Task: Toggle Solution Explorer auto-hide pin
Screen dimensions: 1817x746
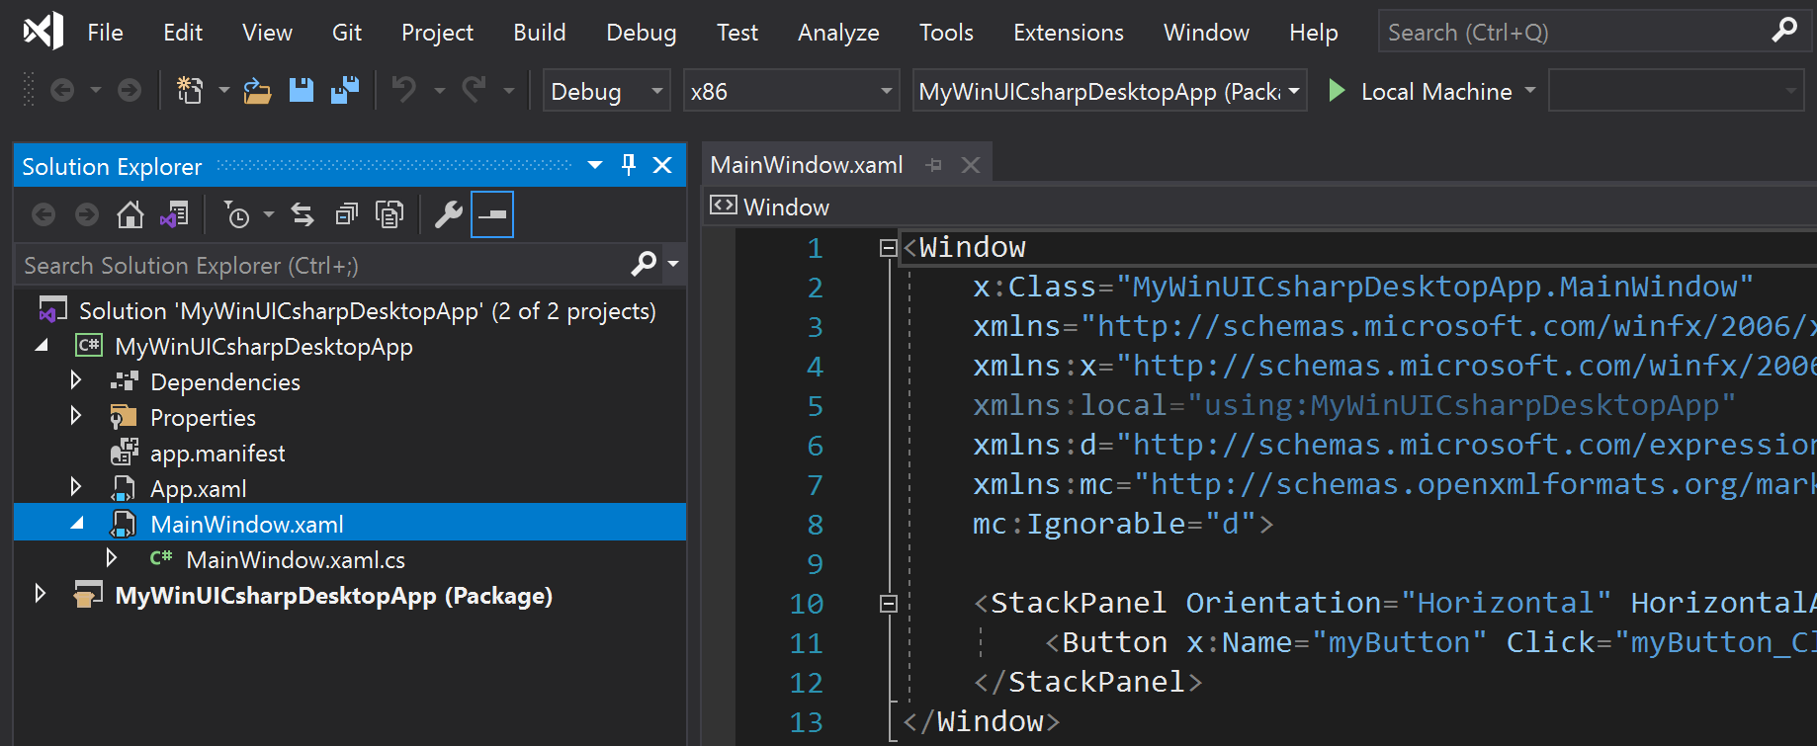Action: [x=629, y=165]
